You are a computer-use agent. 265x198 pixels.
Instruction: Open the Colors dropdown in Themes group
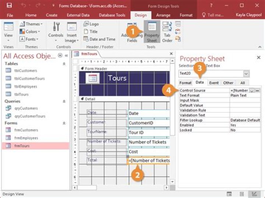coord(30,32)
